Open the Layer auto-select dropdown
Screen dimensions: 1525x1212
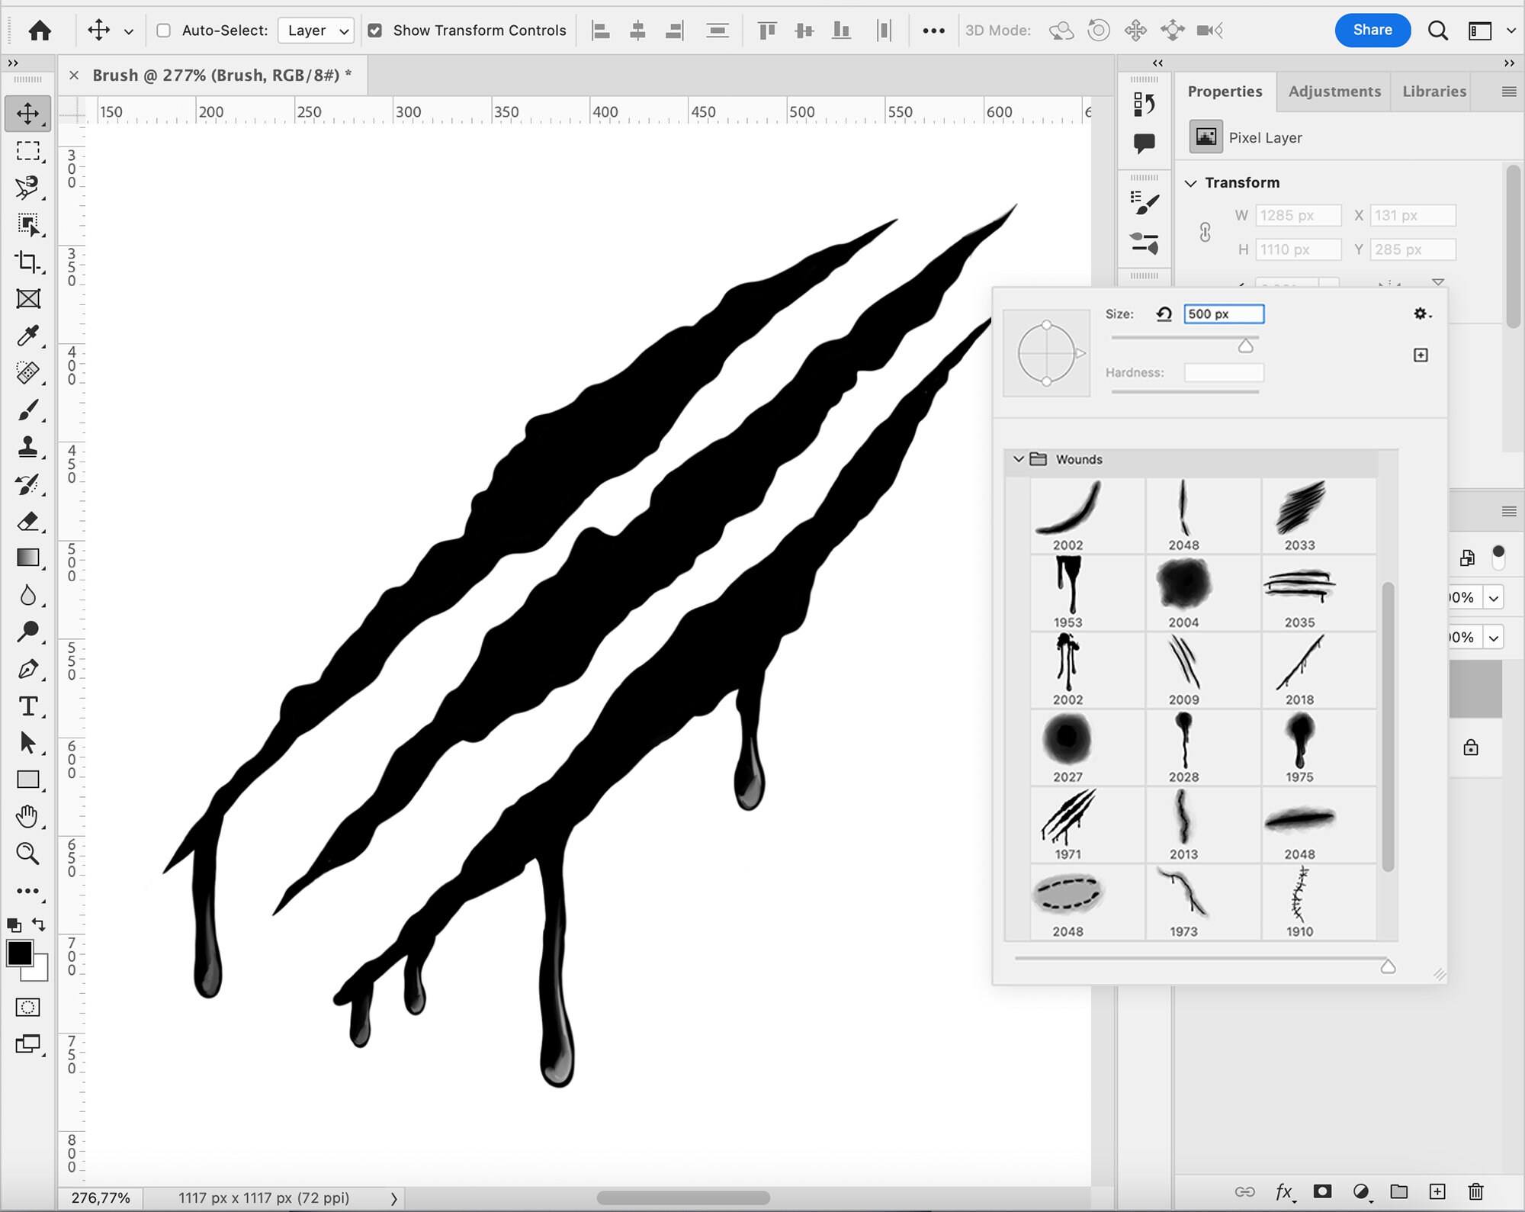tap(316, 31)
